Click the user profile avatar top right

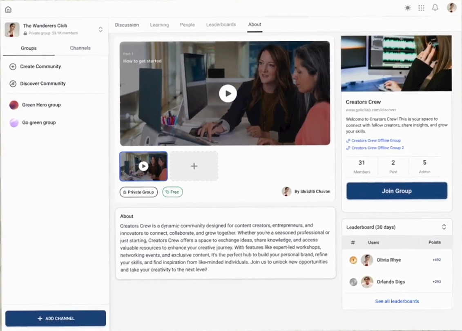coord(451,8)
